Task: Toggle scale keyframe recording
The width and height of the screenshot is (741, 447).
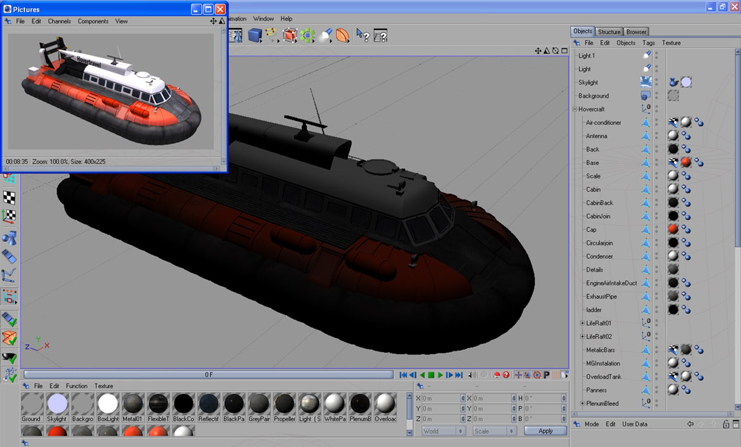Action: 527,375
